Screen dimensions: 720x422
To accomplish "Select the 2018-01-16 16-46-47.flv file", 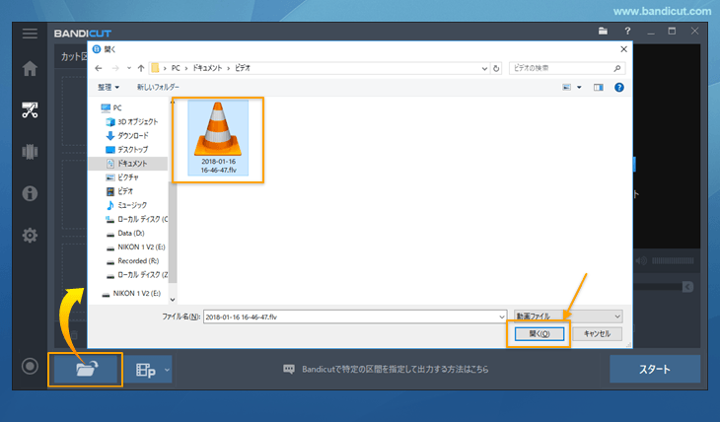I will coord(218,138).
